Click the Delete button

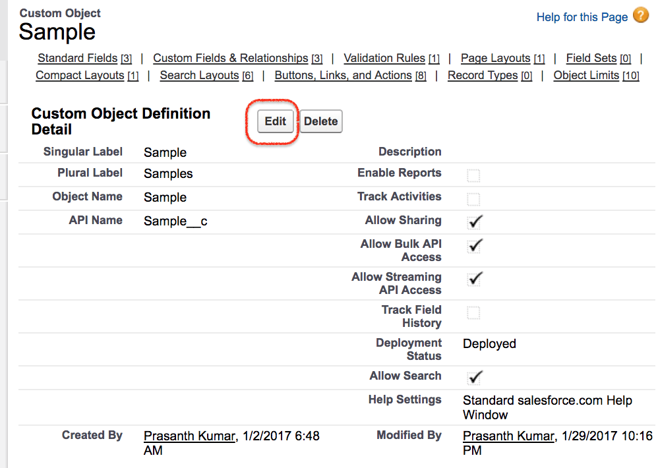click(320, 121)
